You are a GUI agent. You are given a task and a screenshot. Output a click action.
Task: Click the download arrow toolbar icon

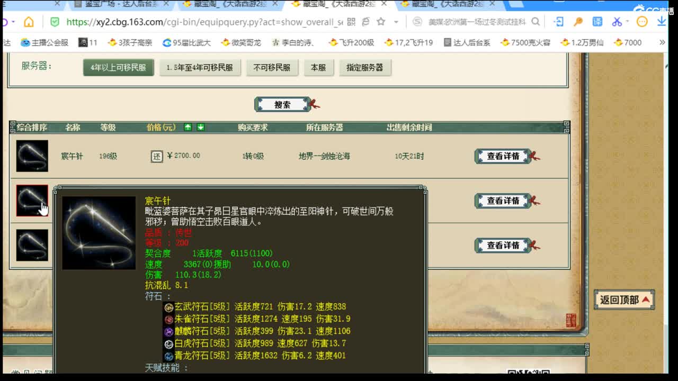pyautogui.click(x=662, y=22)
